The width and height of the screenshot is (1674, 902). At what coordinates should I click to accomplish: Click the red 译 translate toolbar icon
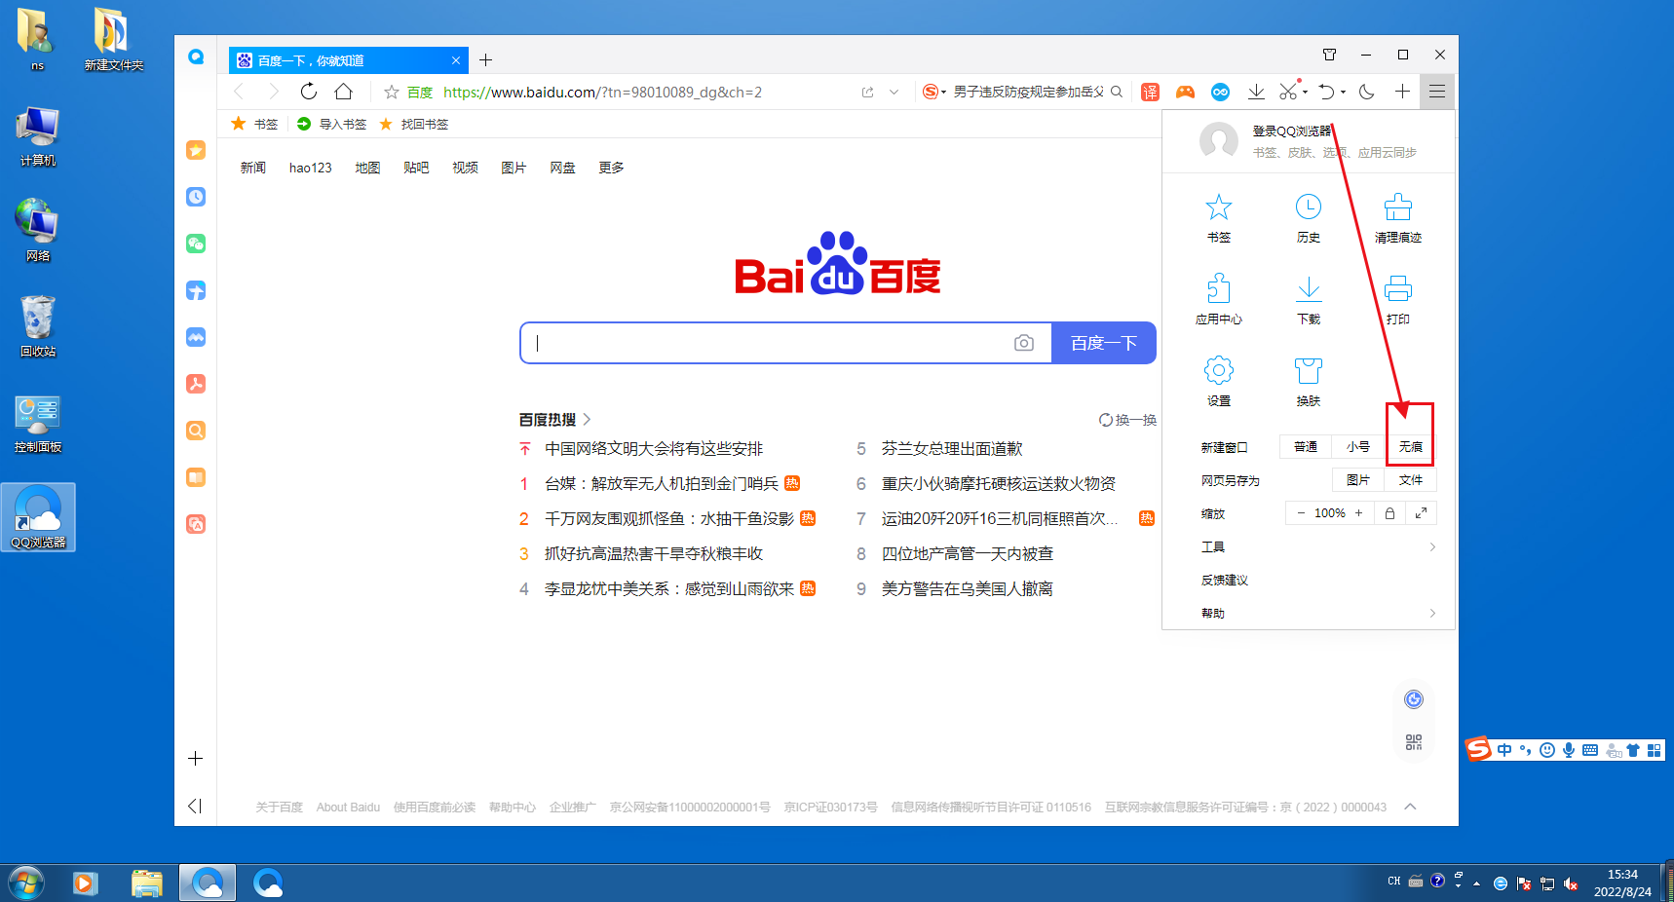tap(1150, 92)
